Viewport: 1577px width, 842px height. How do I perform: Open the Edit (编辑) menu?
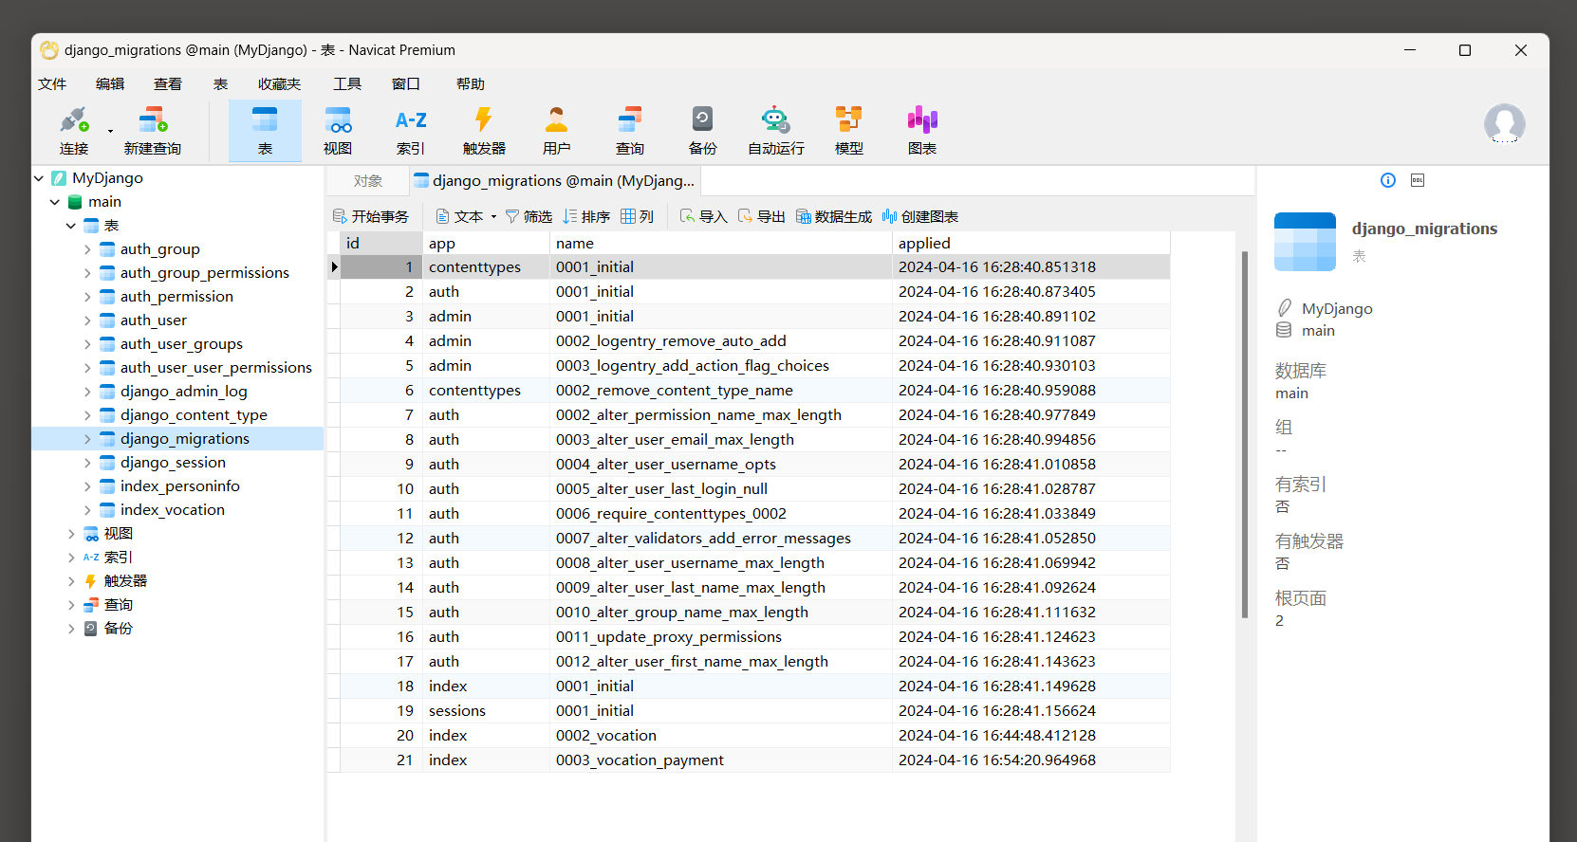click(110, 84)
